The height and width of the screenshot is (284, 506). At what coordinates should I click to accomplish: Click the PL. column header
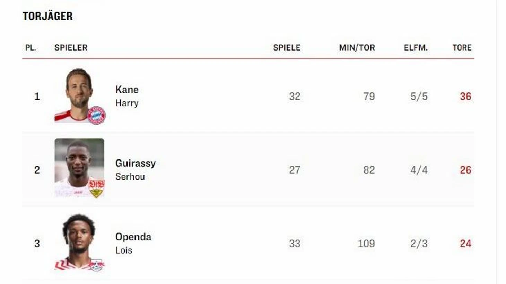[x=31, y=48]
